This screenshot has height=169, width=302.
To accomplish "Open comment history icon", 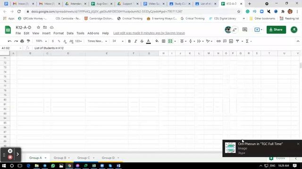I will click(244, 30).
